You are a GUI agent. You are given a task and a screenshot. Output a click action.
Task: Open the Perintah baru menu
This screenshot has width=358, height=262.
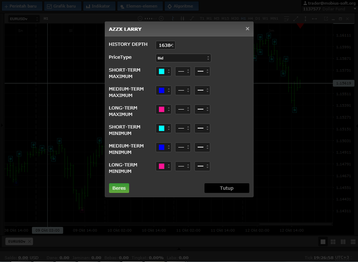click(21, 6)
